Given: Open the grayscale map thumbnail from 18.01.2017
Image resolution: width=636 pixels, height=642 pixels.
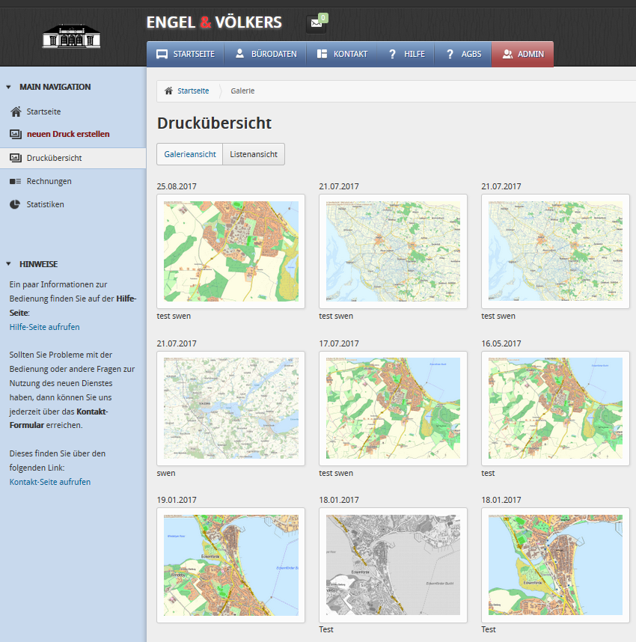Looking at the screenshot, I should 393,565.
